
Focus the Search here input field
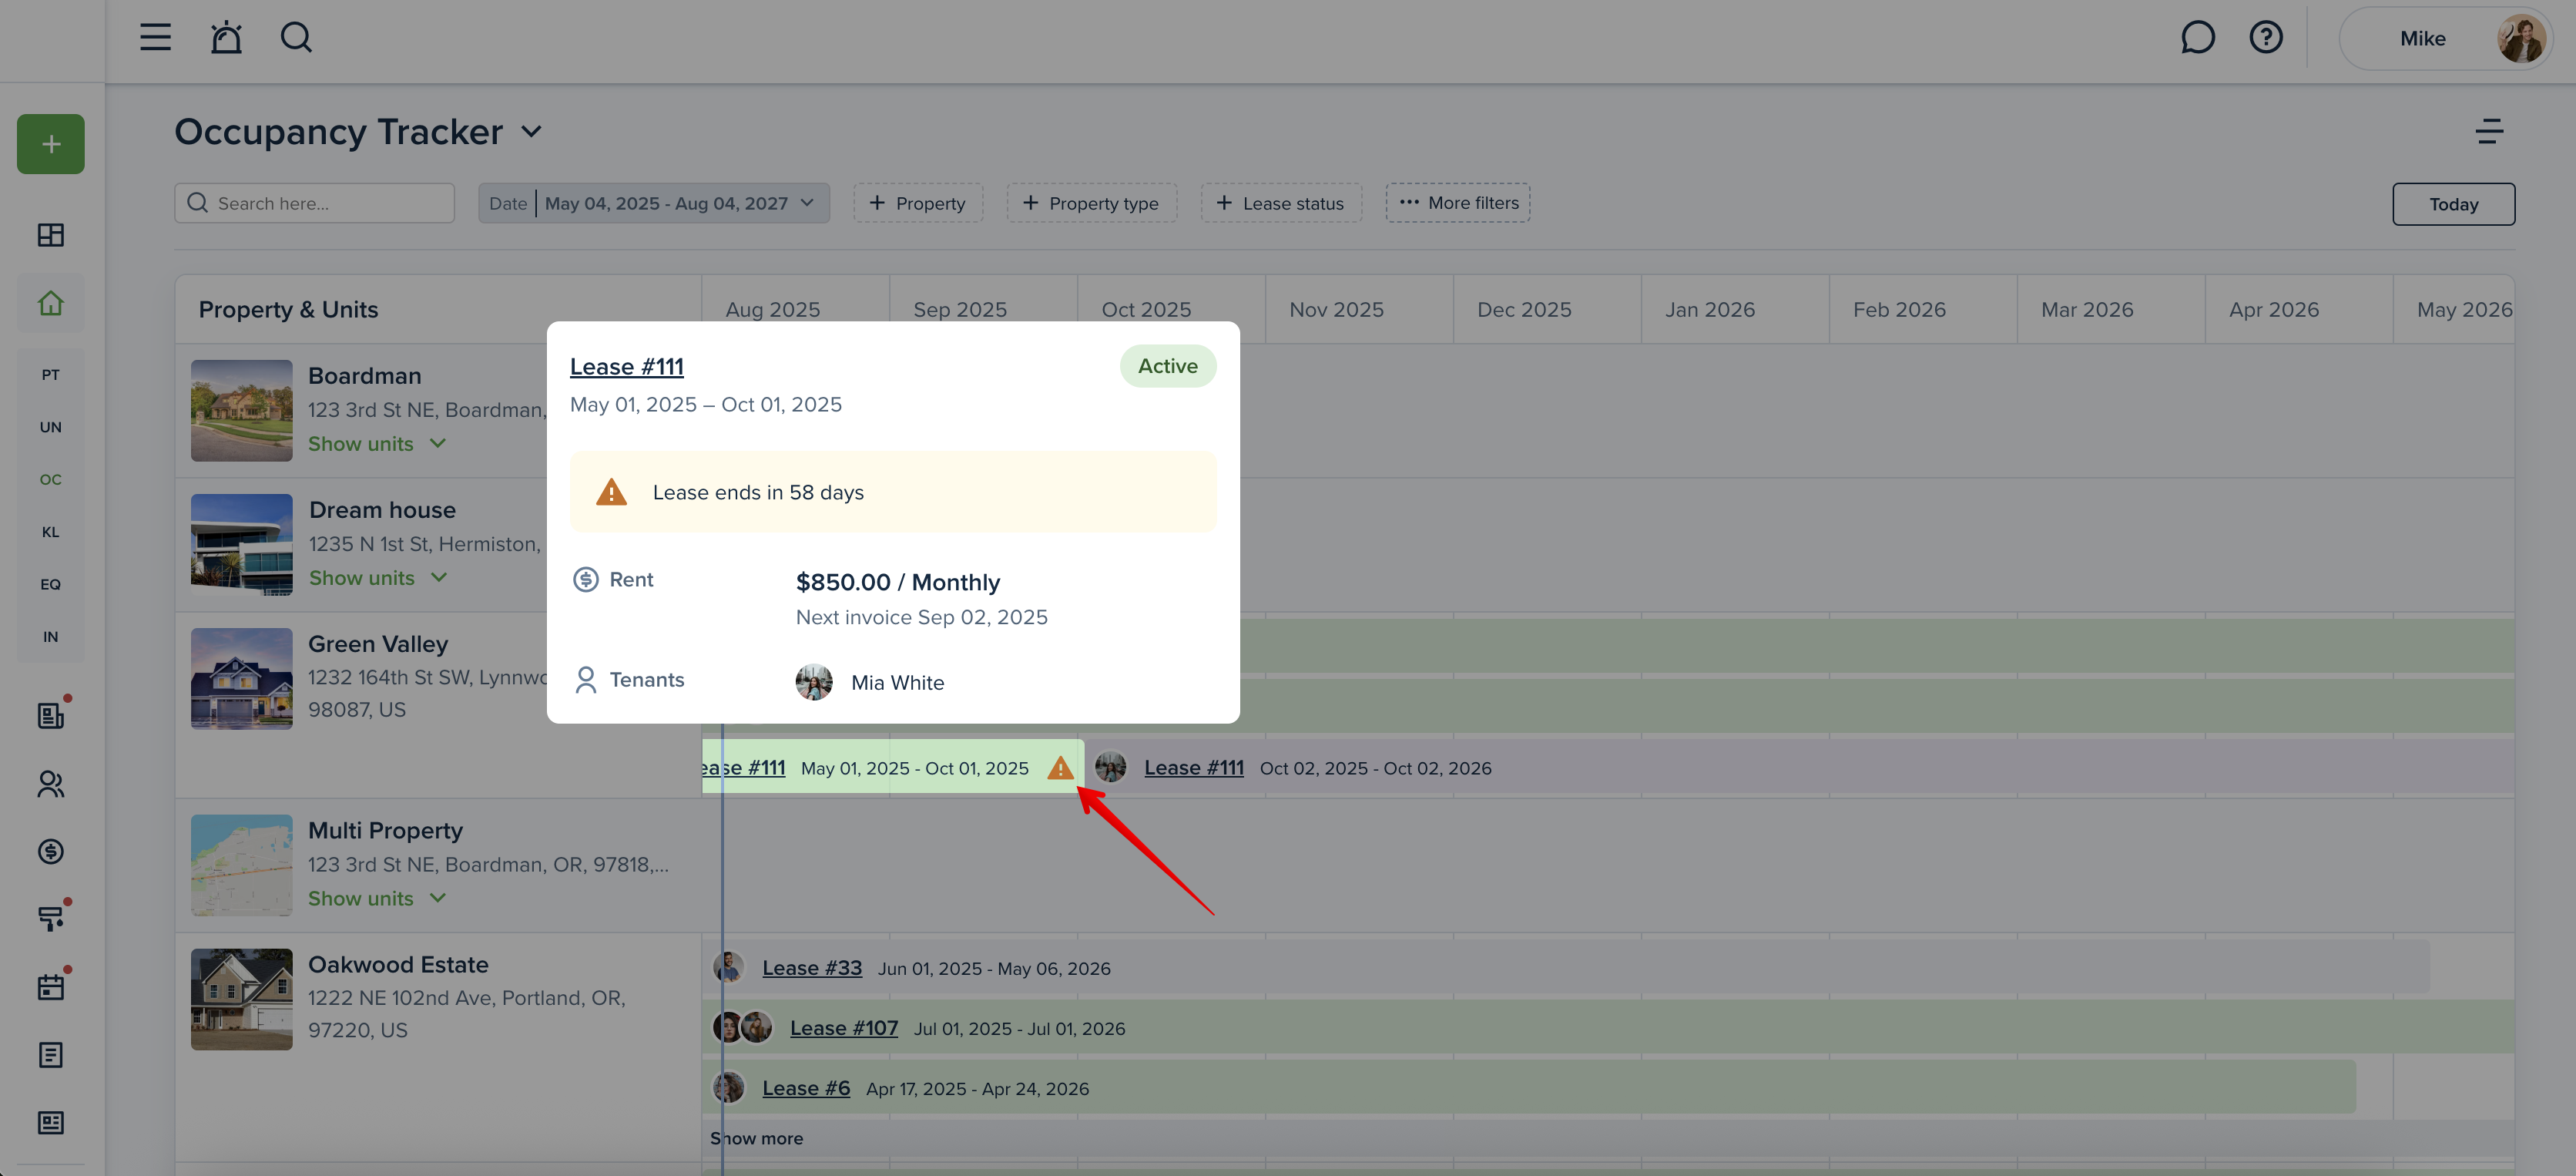[315, 203]
